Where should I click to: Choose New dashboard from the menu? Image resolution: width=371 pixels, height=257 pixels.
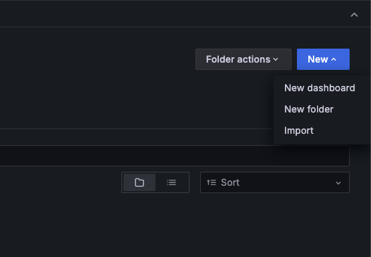[320, 88]
